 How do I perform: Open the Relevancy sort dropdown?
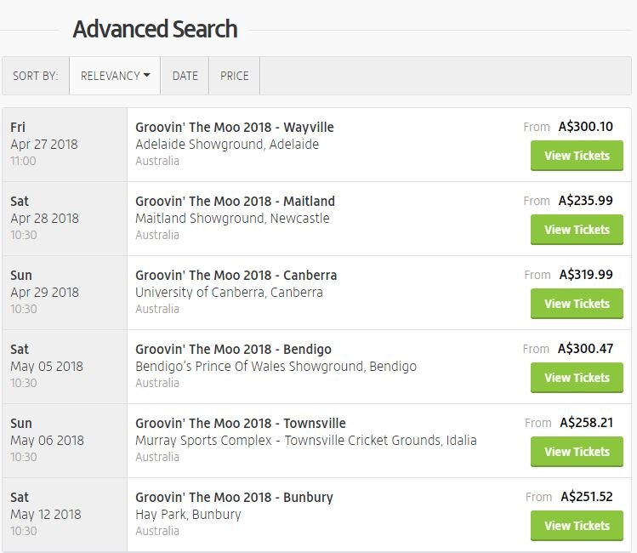[115, 76]
